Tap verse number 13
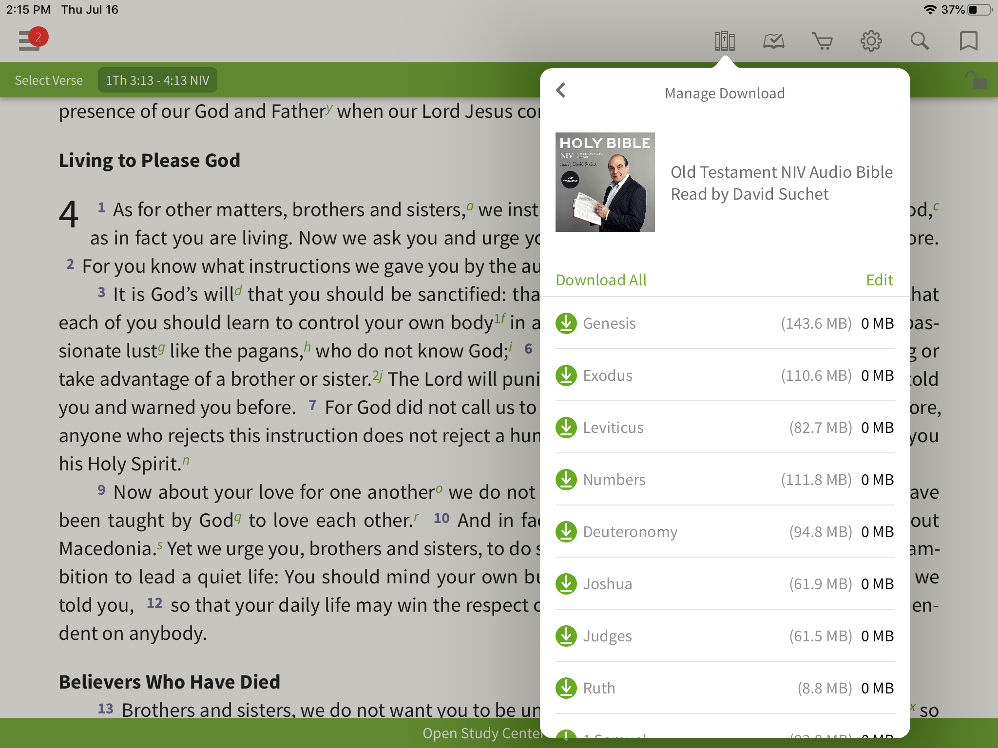This screenshot has height=748, width=998. (x=105, y=709)
